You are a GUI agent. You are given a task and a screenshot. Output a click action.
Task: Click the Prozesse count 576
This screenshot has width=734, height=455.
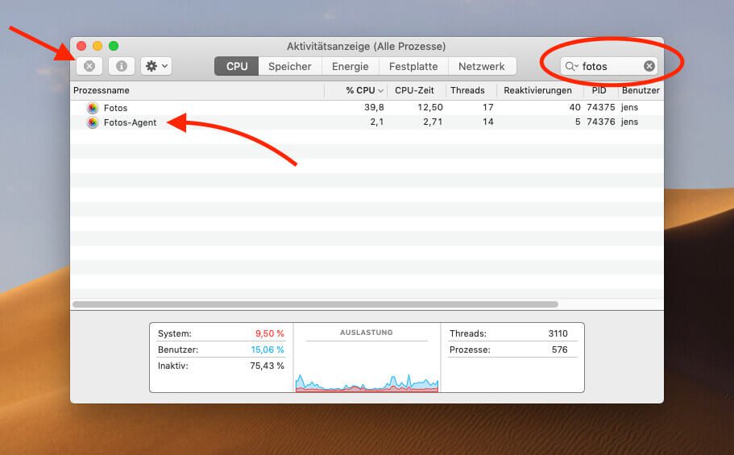click(559, 350)
